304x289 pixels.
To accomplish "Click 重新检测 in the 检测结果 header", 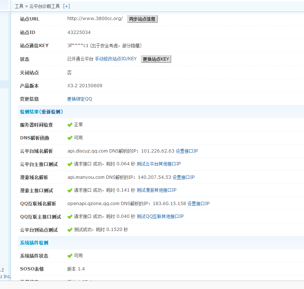I will click(51, 112).
